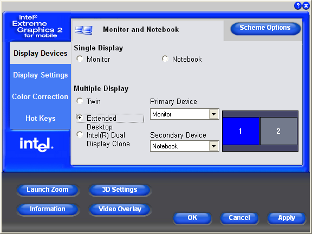Open the Display Settings tab

click(40, 75)
